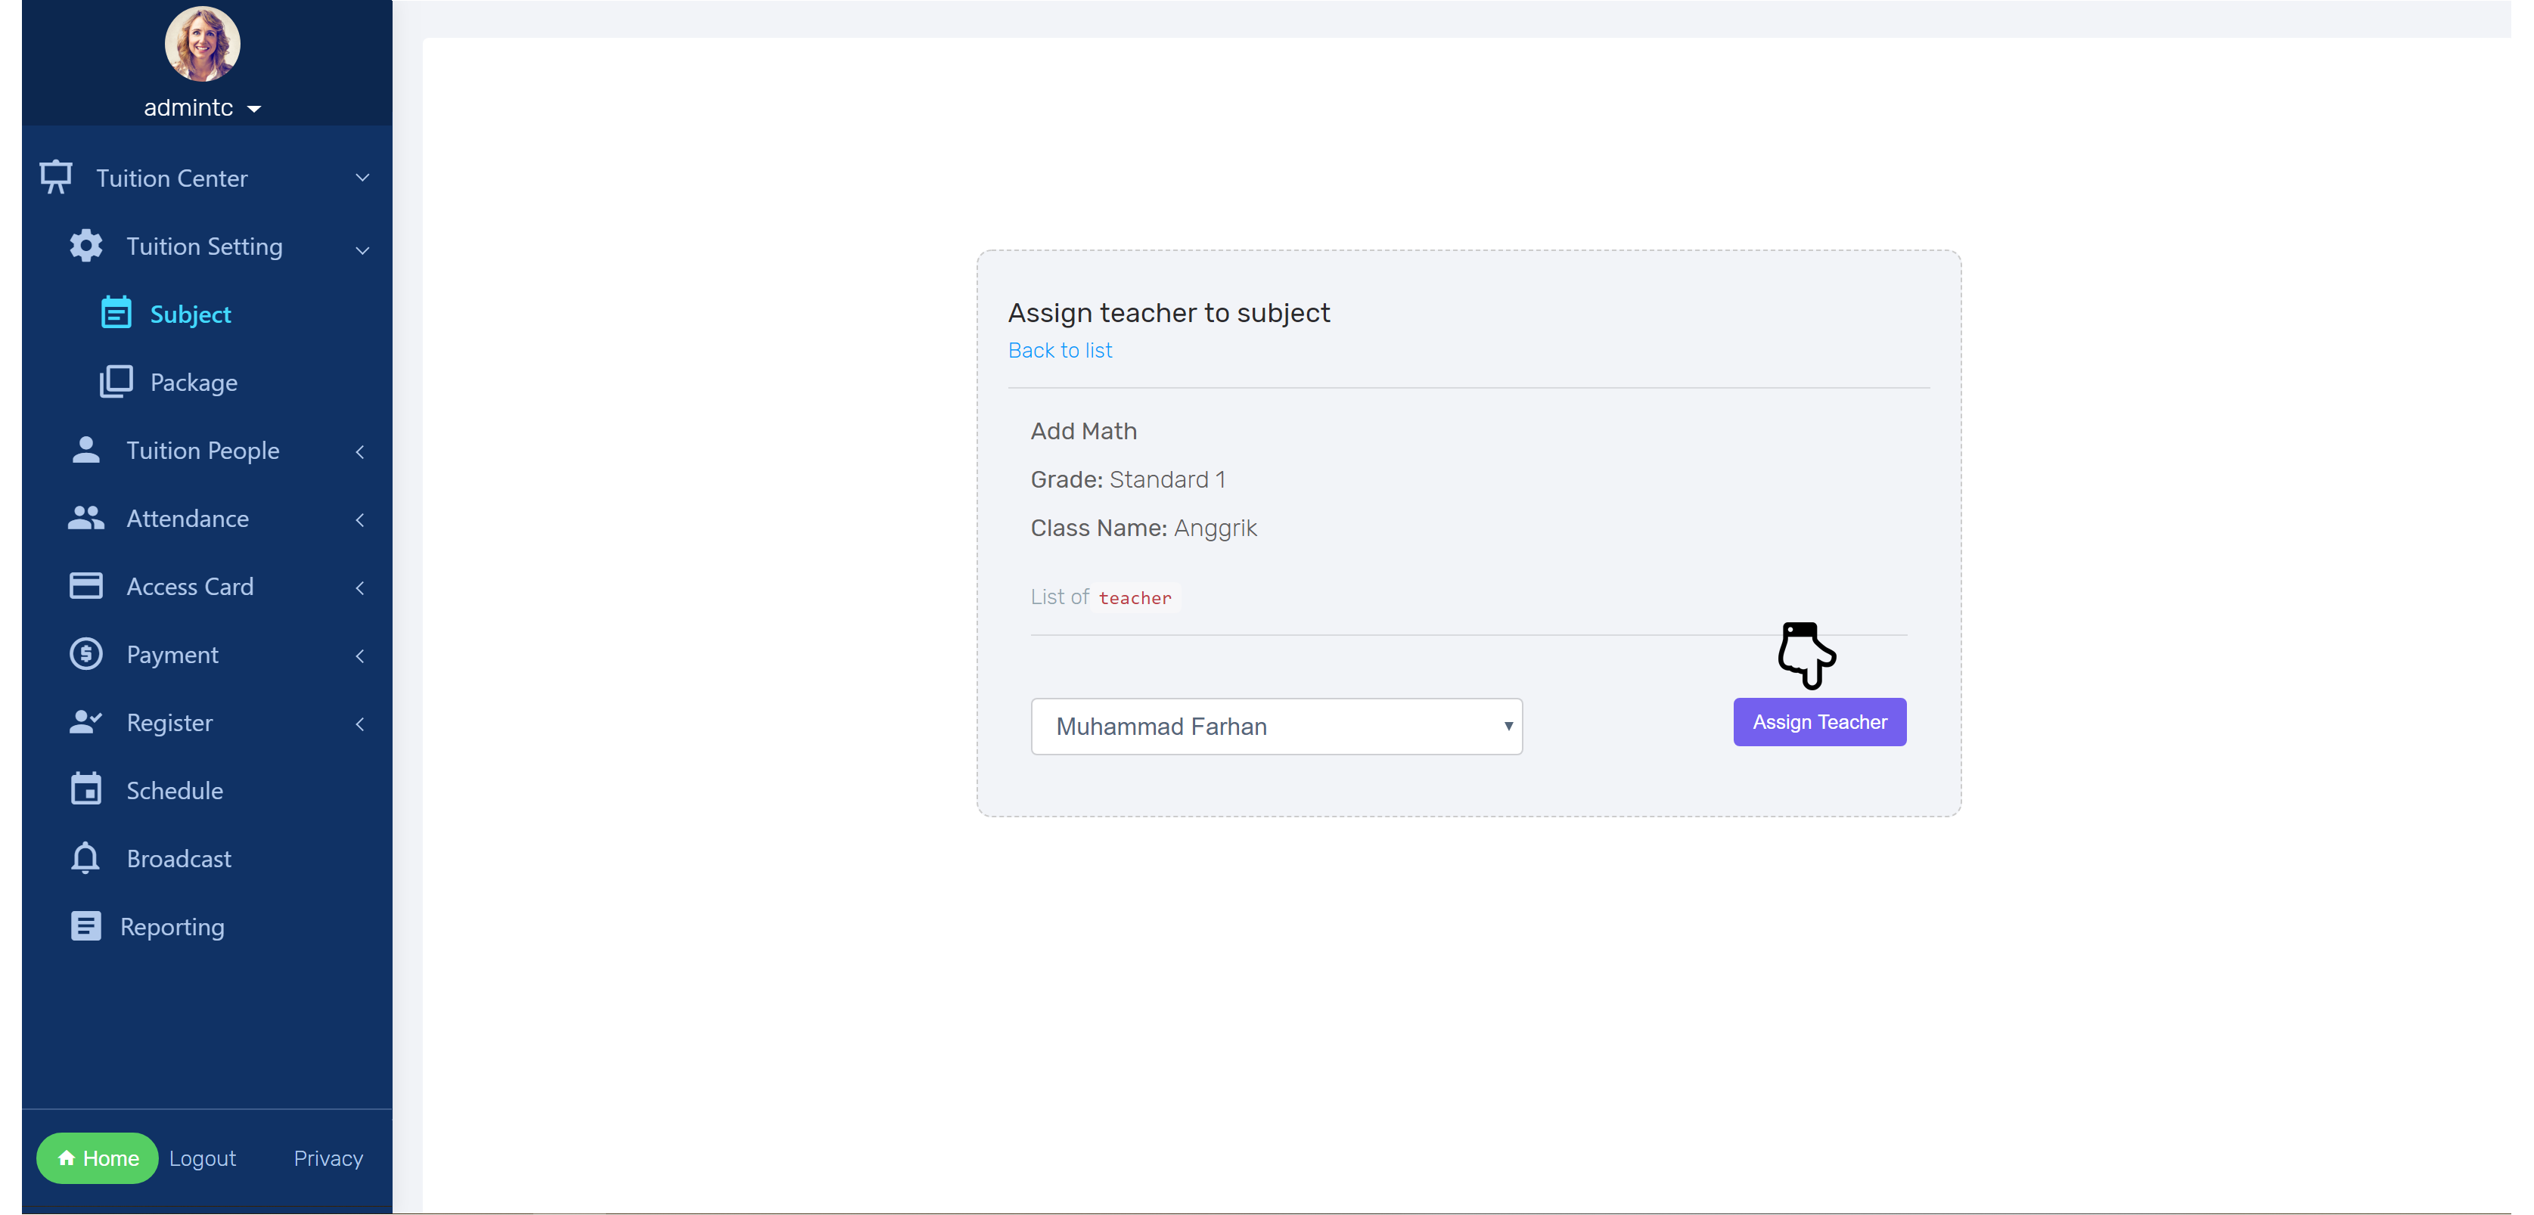Click the admintc username label
The width and height of the screenshot is (2534, 1215).
(189, 107)
